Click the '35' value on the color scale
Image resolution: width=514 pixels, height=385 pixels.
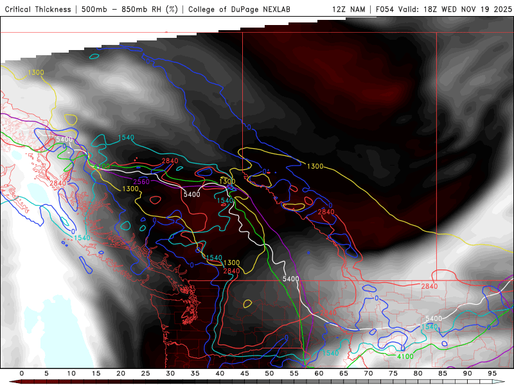(195, 373)
